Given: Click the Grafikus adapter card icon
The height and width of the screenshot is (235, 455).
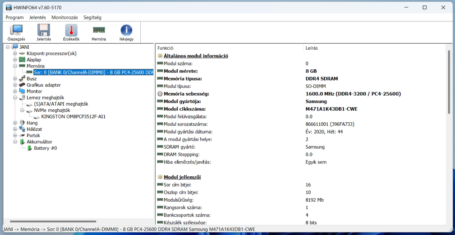Looking at the screenshot, I should coord(22,85).
